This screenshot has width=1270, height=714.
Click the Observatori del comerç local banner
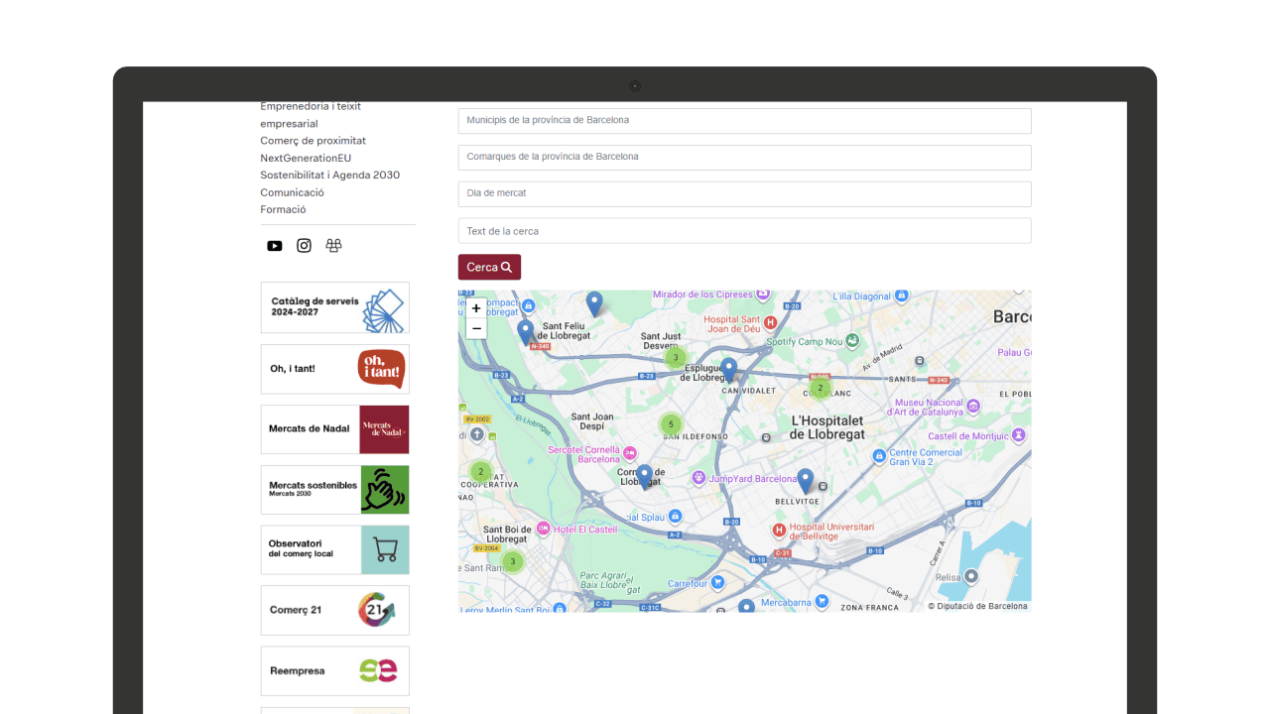coord(334,549)
